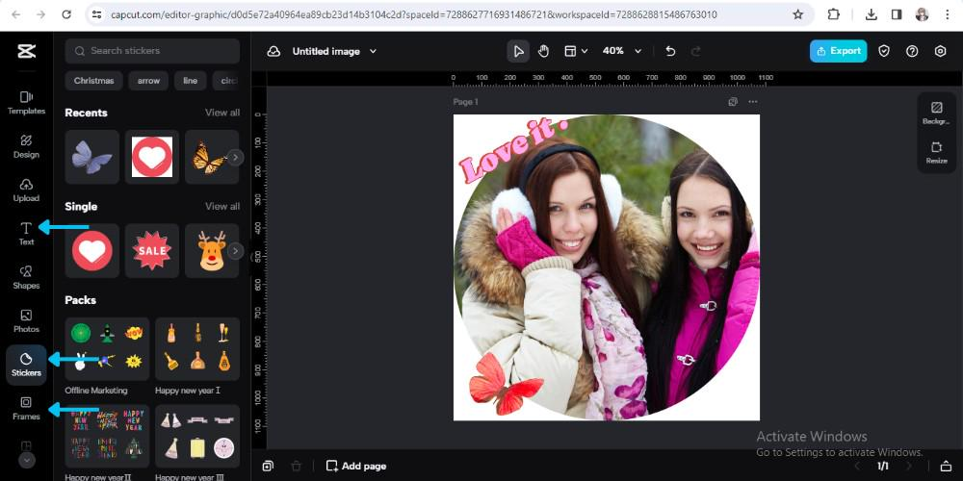The height and width of the screenshot is (481, 963).
Task: Toggle the browser side panel
Action: (x=896, y=14)
